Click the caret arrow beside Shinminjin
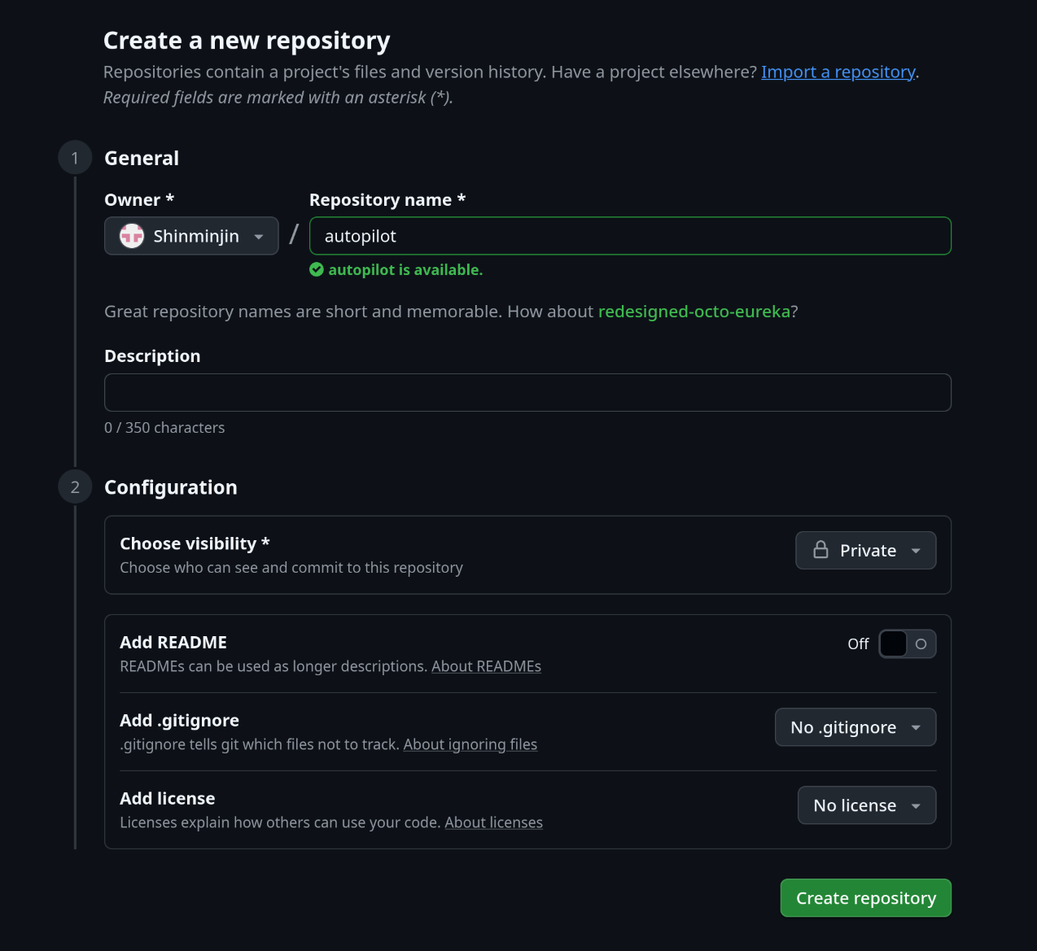The height and width of the screenshot is (951, 1037). [x=259, y=237]
